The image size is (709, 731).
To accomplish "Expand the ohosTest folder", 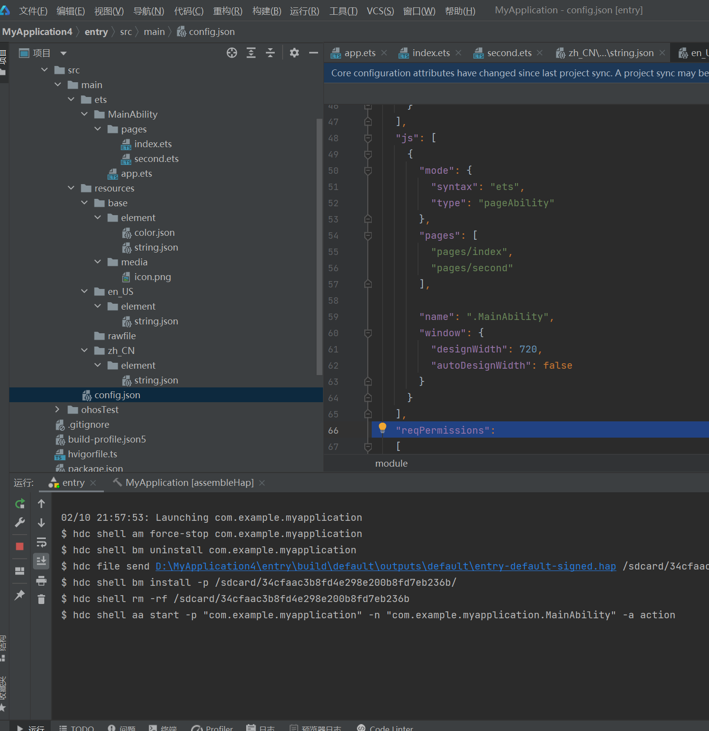I will [58, 410].
